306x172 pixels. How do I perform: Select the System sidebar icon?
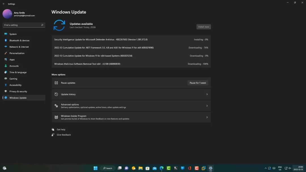(6, 34)
